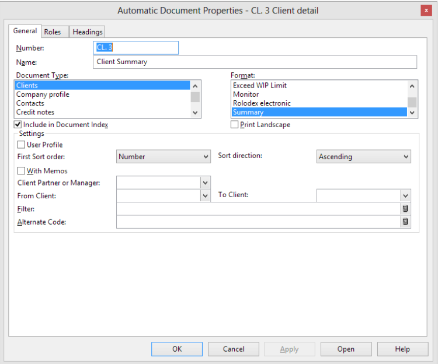
Task: Switch to the Roles tab
Action: 53,32
